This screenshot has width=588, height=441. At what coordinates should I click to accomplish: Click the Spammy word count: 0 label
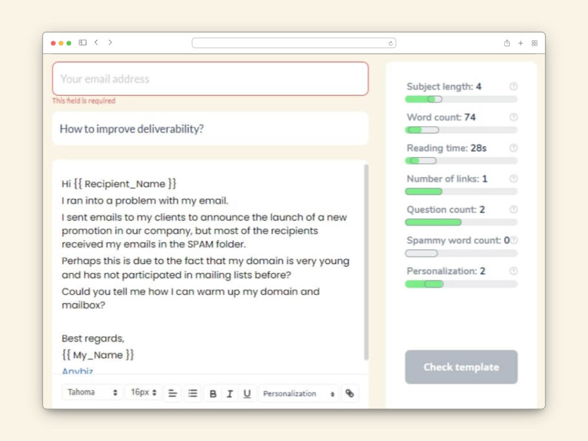point(458,241)
